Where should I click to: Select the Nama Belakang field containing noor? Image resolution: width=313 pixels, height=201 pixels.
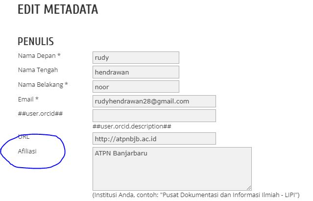[x=136, y=87]
